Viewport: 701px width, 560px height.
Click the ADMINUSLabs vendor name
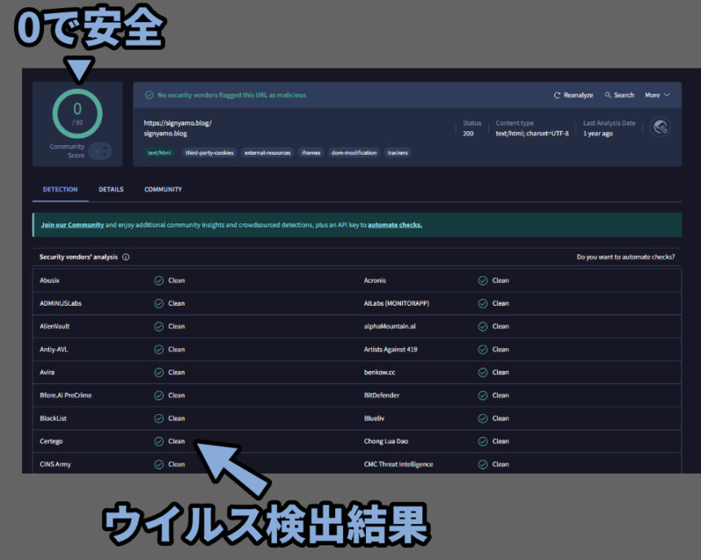[60, 303]
